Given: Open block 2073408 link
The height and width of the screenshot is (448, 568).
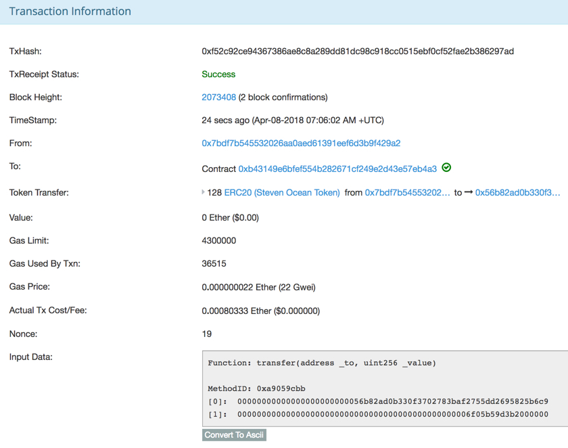Looking at the screenshot, I should (219, 97).
